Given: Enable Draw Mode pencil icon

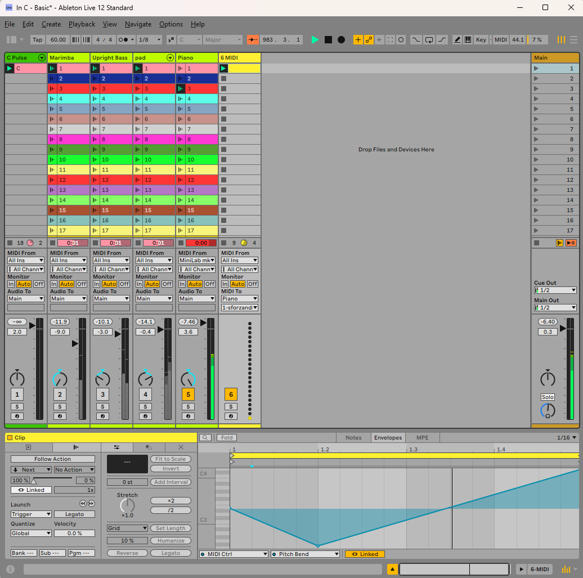Looking at the screenshot, I should click(x=457, y=40).
